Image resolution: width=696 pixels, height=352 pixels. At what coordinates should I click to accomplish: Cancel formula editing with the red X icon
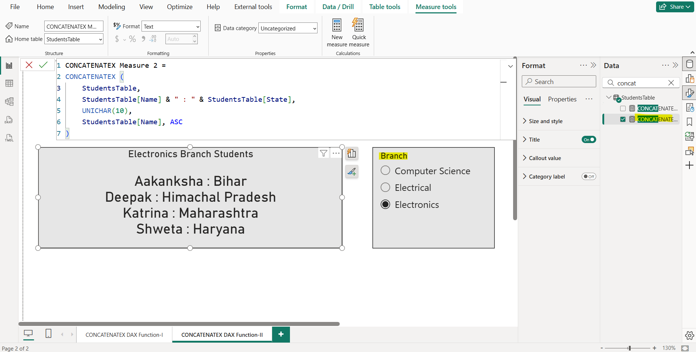[x=29, y=65]
